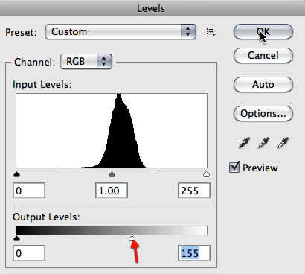This screenshot has height=274, width=305.
Task: Open the Channel dropdown set to RGB
Action: [86, 61]
